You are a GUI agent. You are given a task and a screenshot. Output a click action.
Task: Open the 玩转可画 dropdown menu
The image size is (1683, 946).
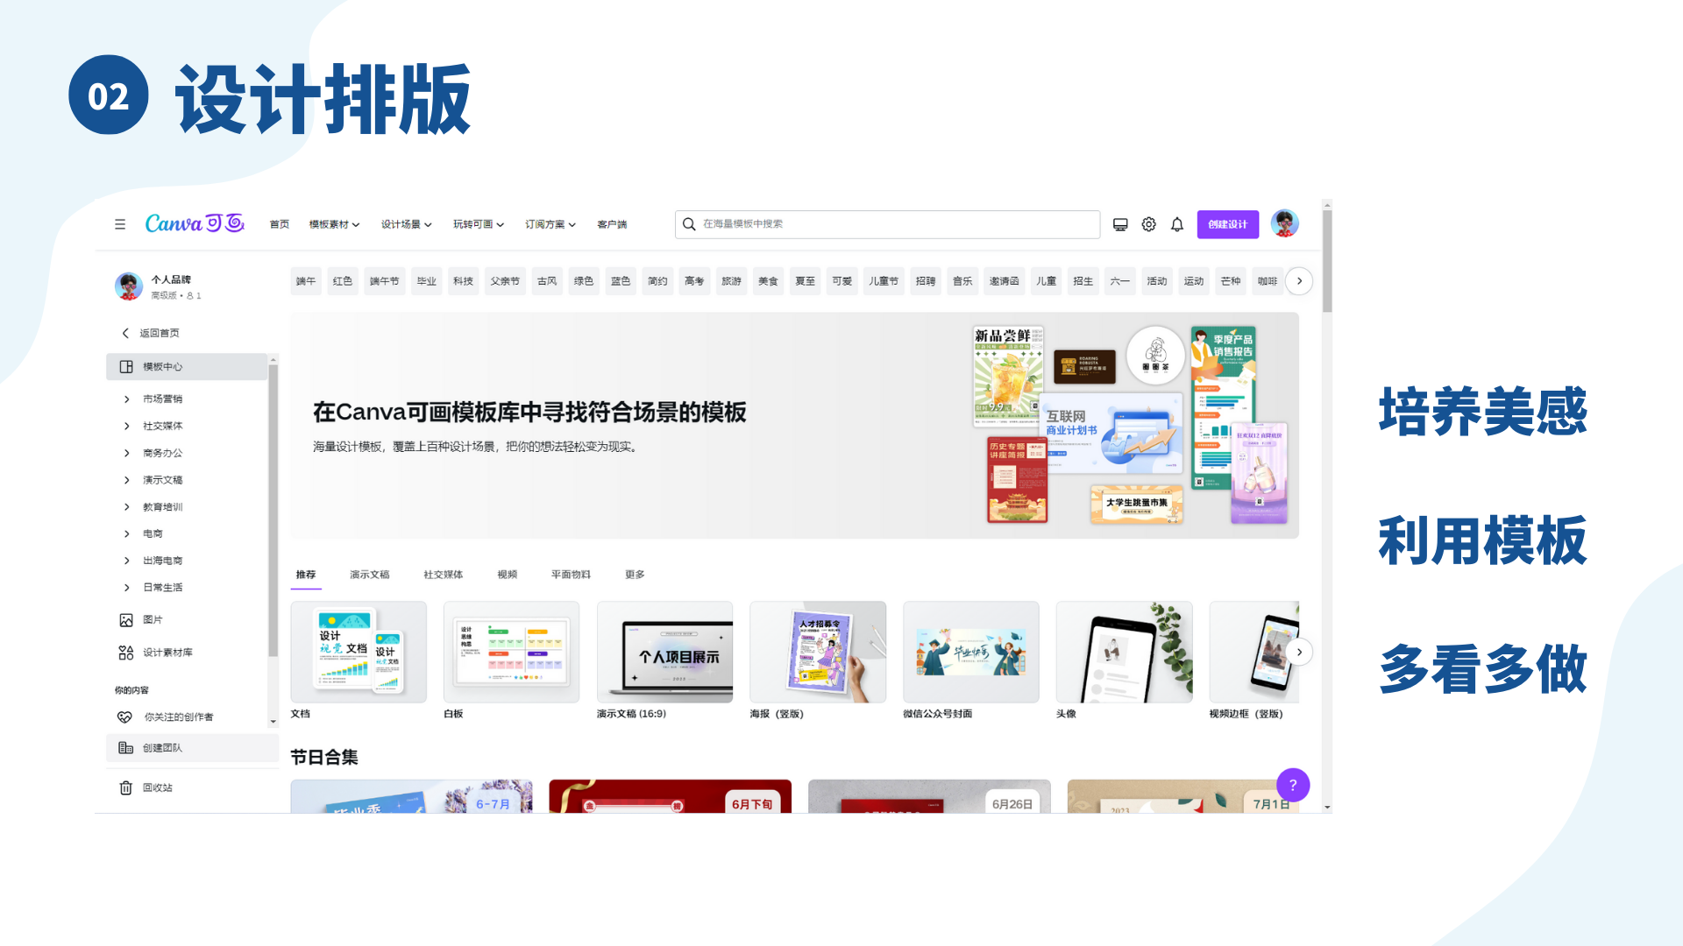[x=478, y=224]
